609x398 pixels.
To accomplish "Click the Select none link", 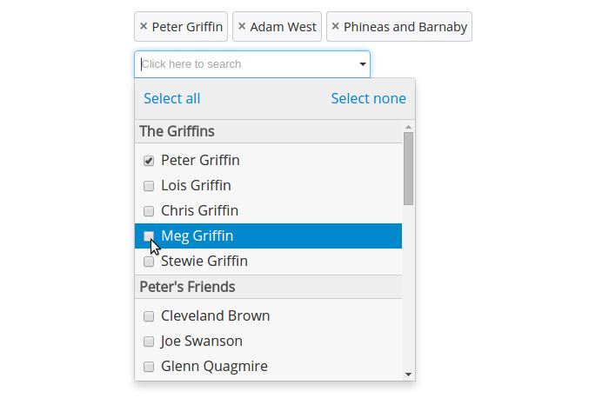I will (368, 98).
